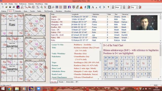
Task: Click the sun rays toolbar icon
Action: point(53,7)
